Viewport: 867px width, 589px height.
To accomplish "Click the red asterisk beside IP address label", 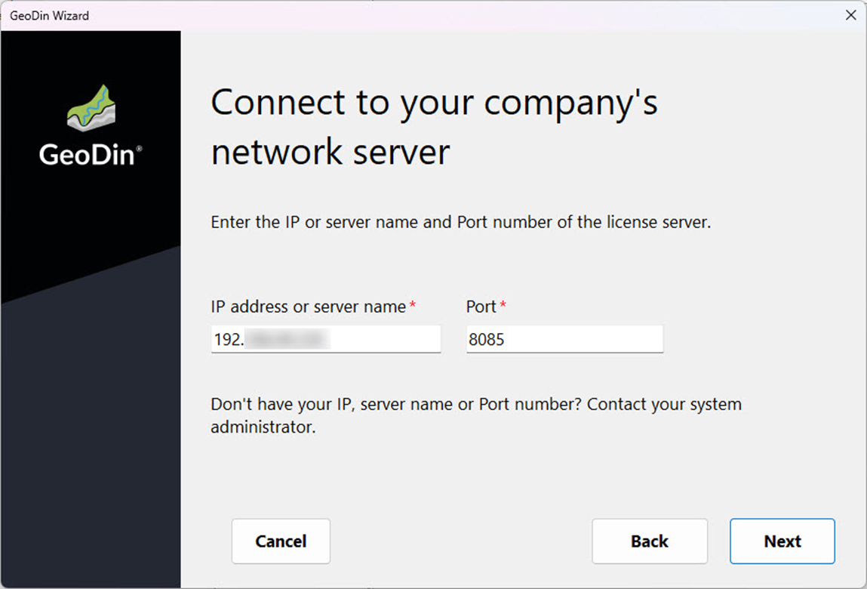I will 413,306.
